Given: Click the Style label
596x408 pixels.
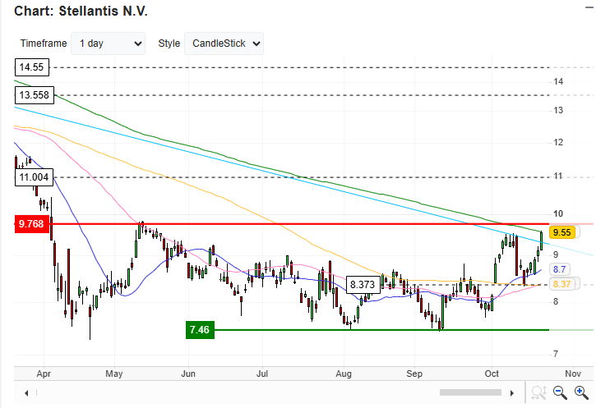Looking at the screenshot, I should click(169, 44).
